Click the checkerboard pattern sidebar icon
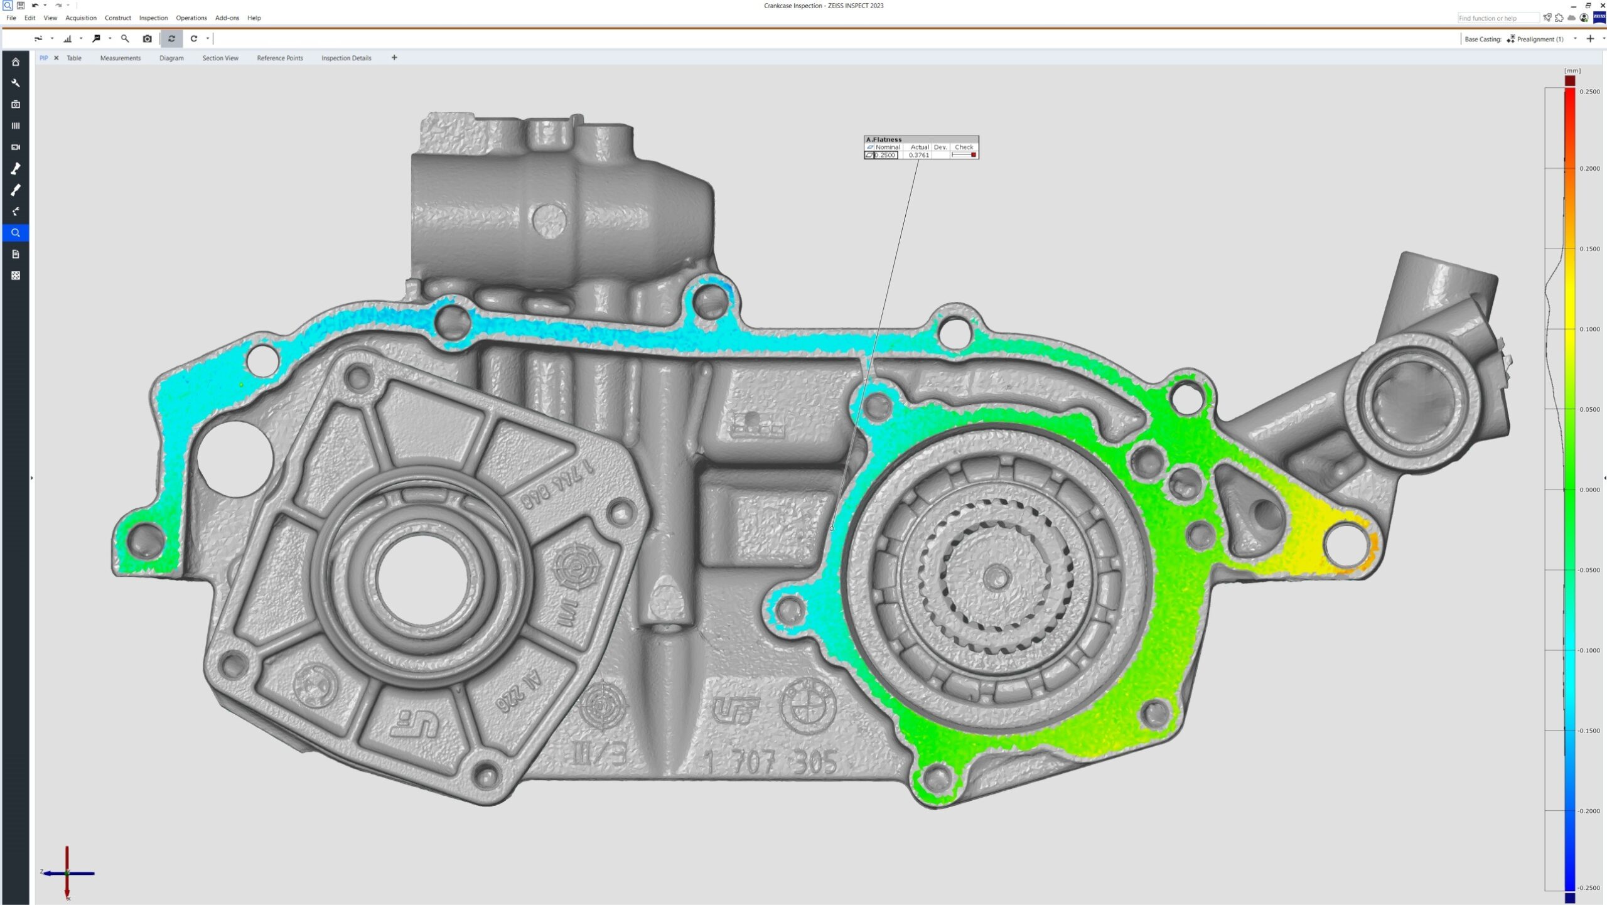 click(x=16, y=276)
